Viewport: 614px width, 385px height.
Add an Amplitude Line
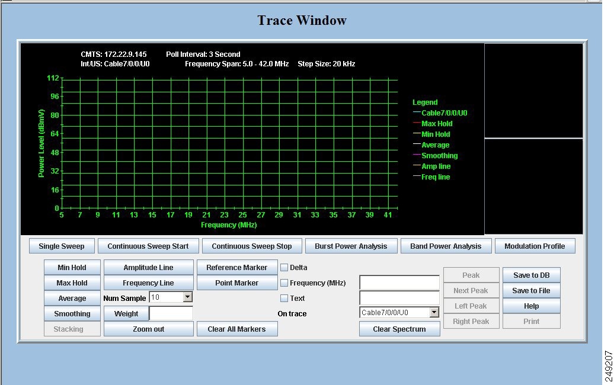pos(148,268)
